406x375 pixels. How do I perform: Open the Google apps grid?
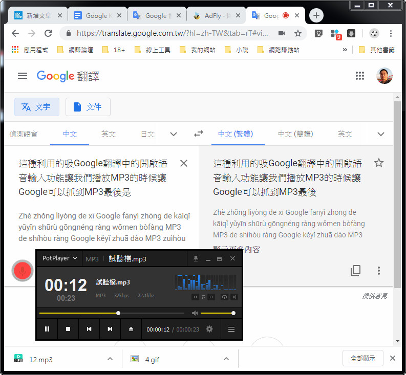point(359,76)
